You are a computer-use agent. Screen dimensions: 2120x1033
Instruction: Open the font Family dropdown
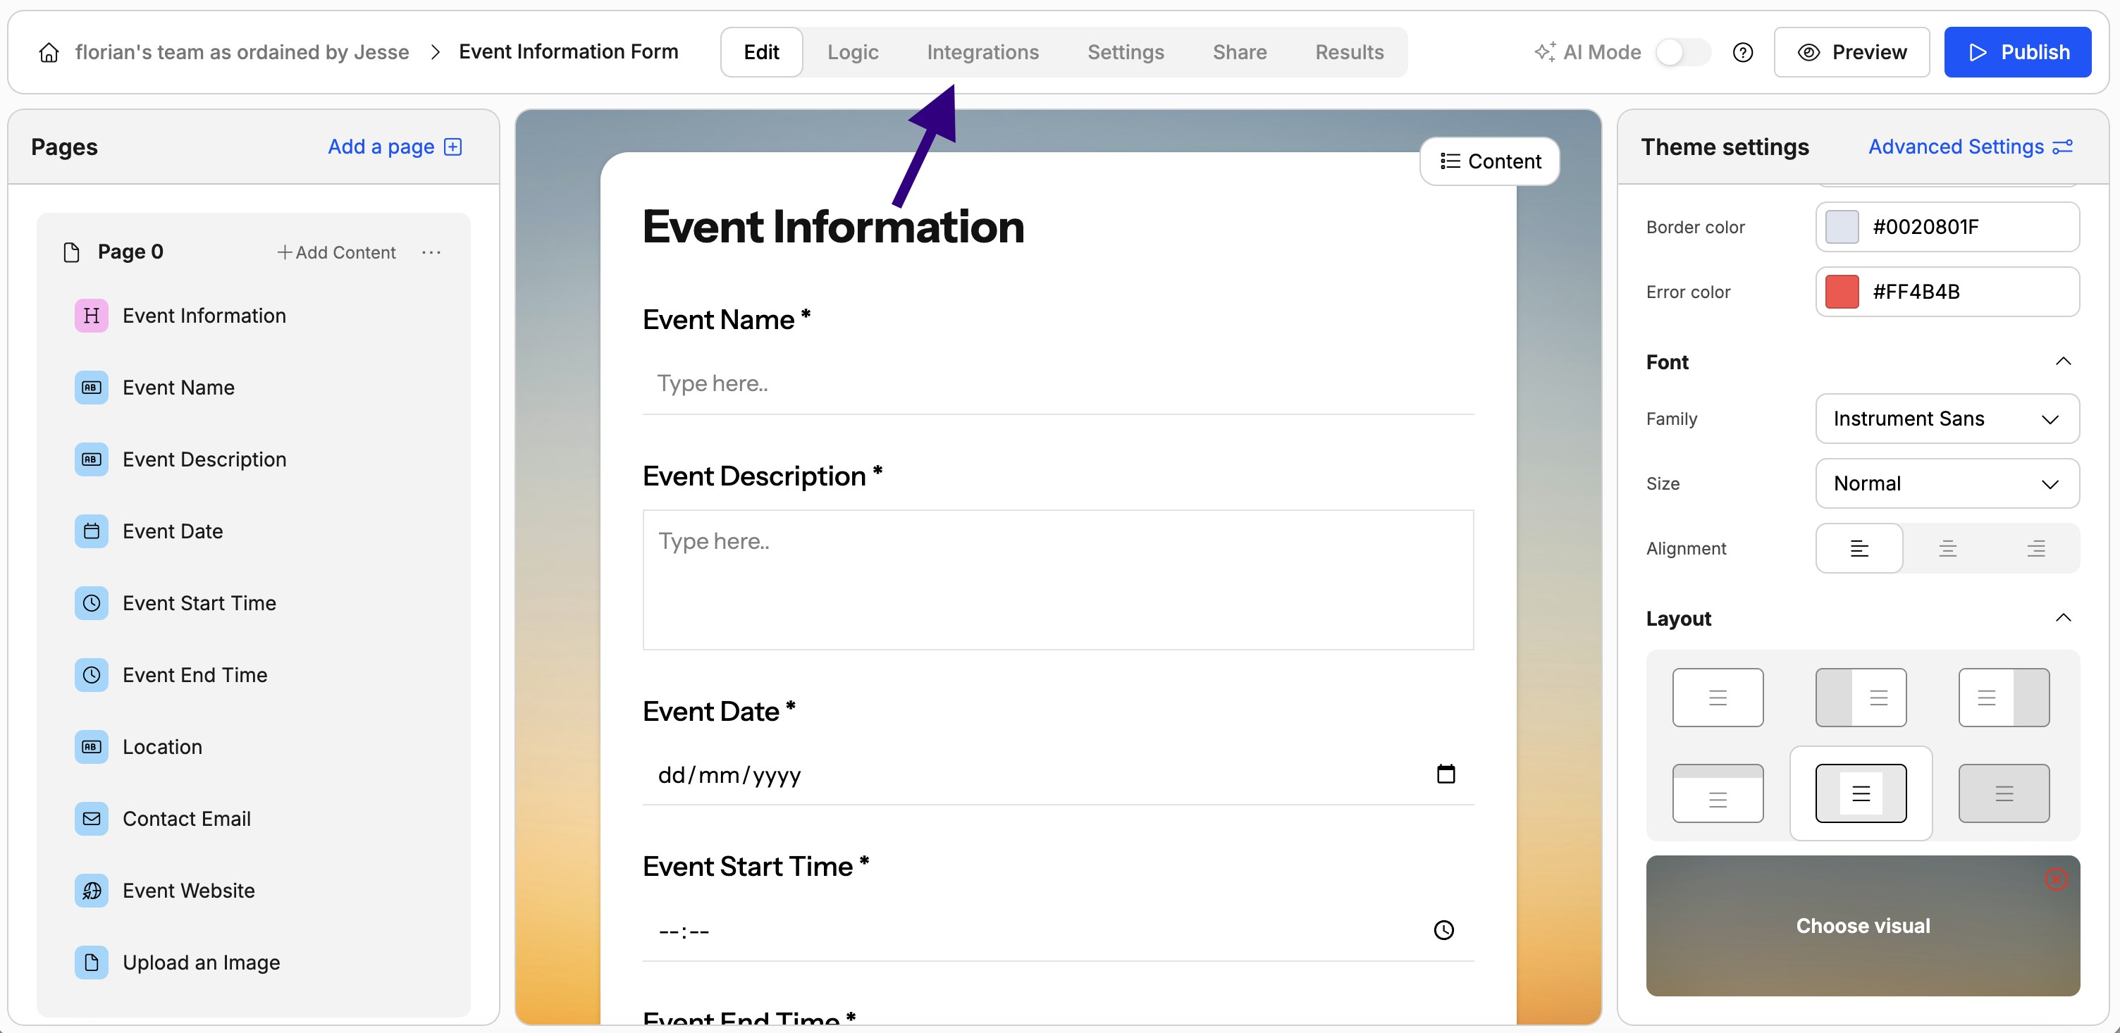coord(1947,418)
